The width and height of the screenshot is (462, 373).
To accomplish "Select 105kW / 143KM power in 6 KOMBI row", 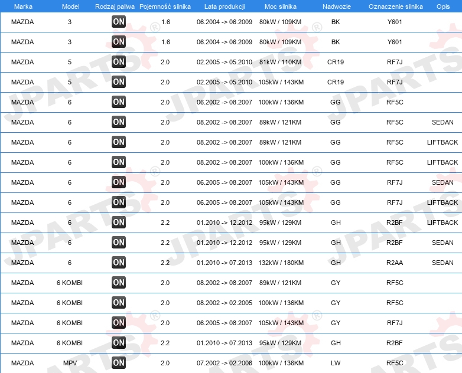I will [281, 323].
